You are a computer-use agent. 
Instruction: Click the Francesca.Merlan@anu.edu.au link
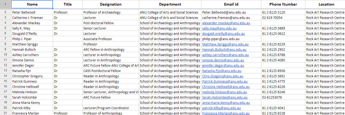click(x=226, y=113)
